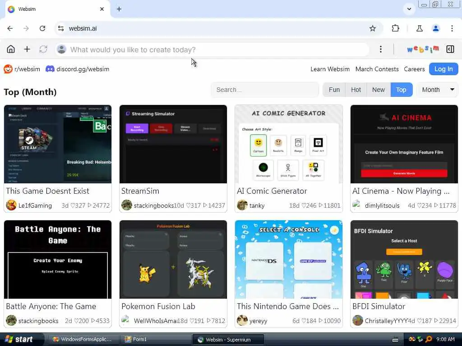Click ChristalleyYYYY author avatar
Image resolution: width=462 pixels, height=346 pixels.
pos(358,320)
